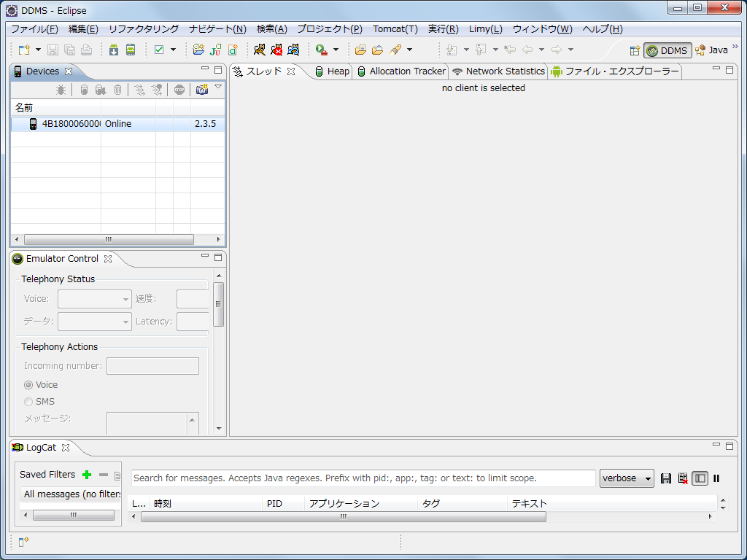Open the Android Virtual Device Manager icon
Image resolution: width=747 pixels, height=560 pixels.
click(x=131, y=50)
